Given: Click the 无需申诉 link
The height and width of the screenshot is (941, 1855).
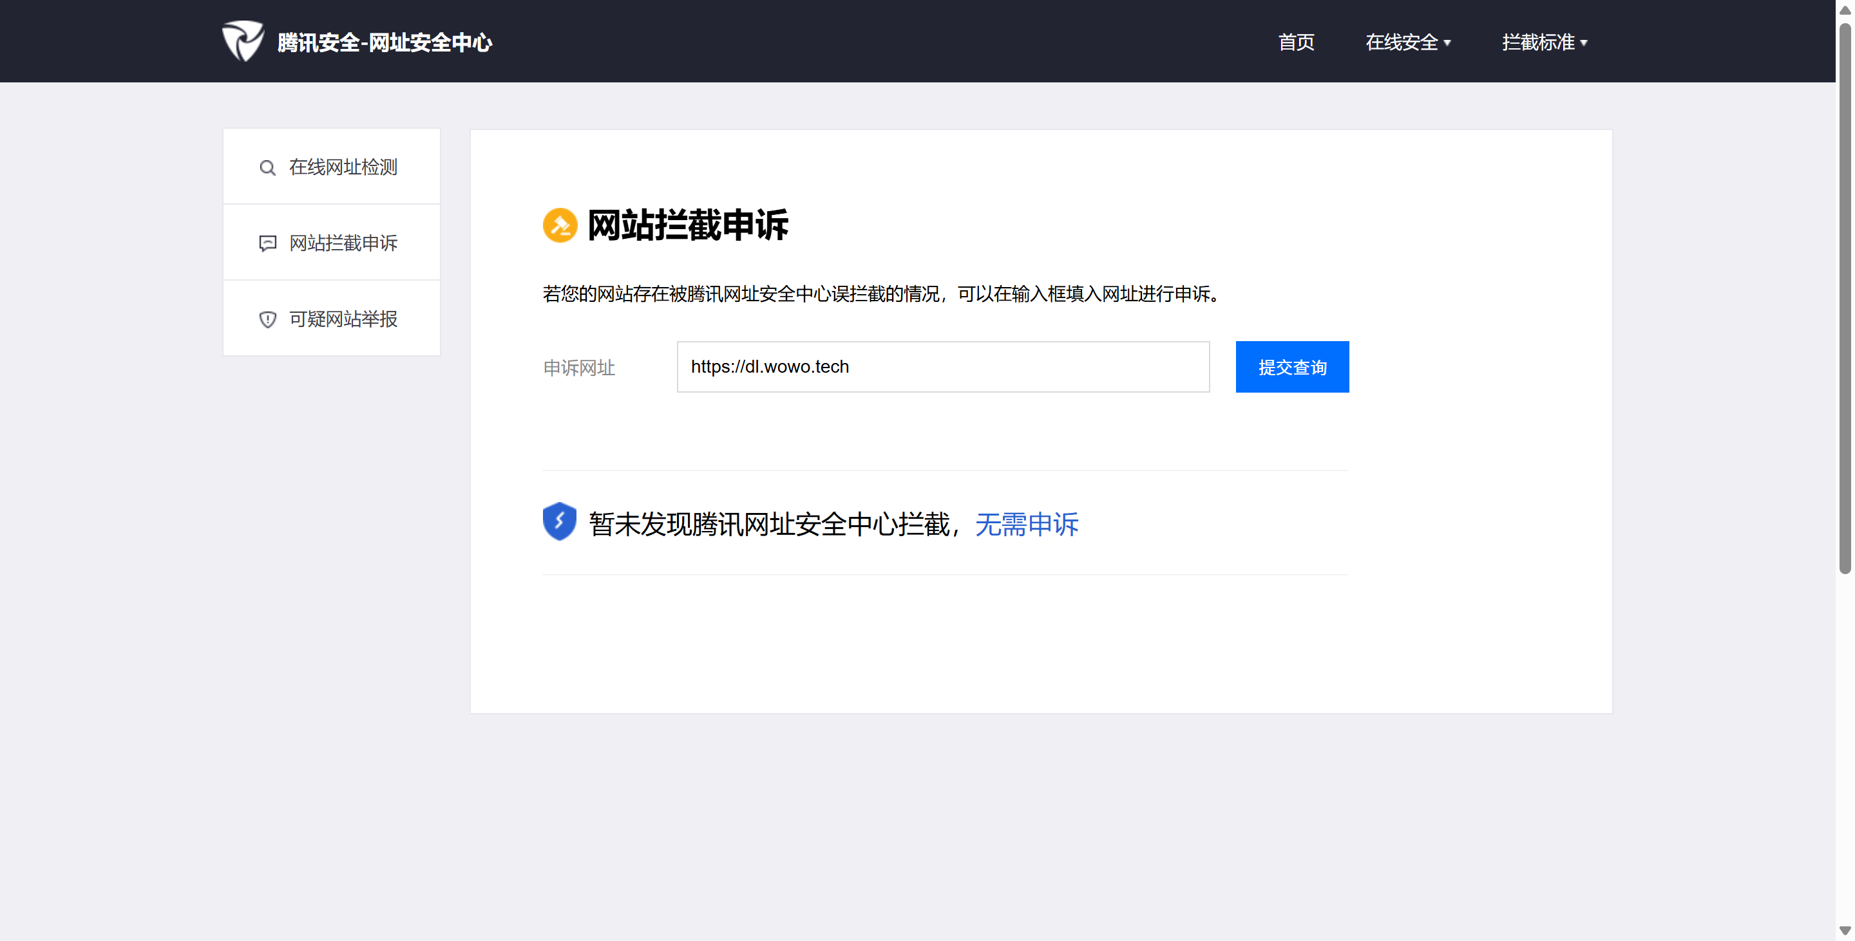Looking at the screenshot, I should tap(1026, 525).
